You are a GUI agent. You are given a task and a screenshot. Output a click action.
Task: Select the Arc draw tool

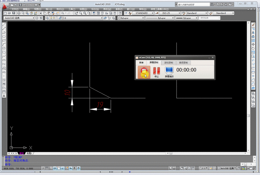4,44
